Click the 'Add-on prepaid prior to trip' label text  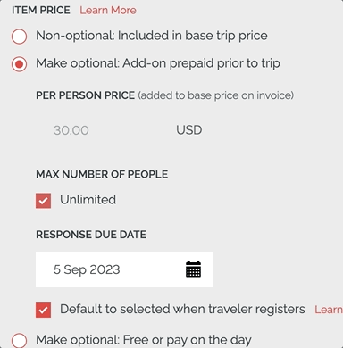coord(201,63)
